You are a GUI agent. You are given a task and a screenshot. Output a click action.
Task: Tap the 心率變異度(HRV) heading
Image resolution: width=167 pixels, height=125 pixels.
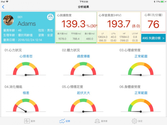(x=110, y=15)
